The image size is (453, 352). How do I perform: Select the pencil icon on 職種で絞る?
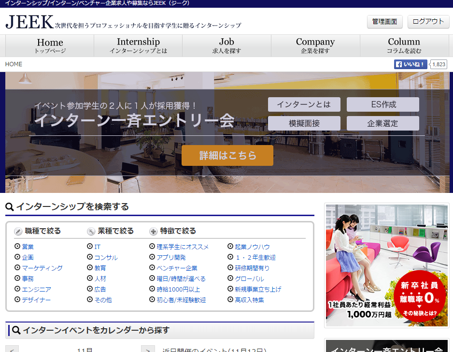pyautogui.click(x=17, y=231)
